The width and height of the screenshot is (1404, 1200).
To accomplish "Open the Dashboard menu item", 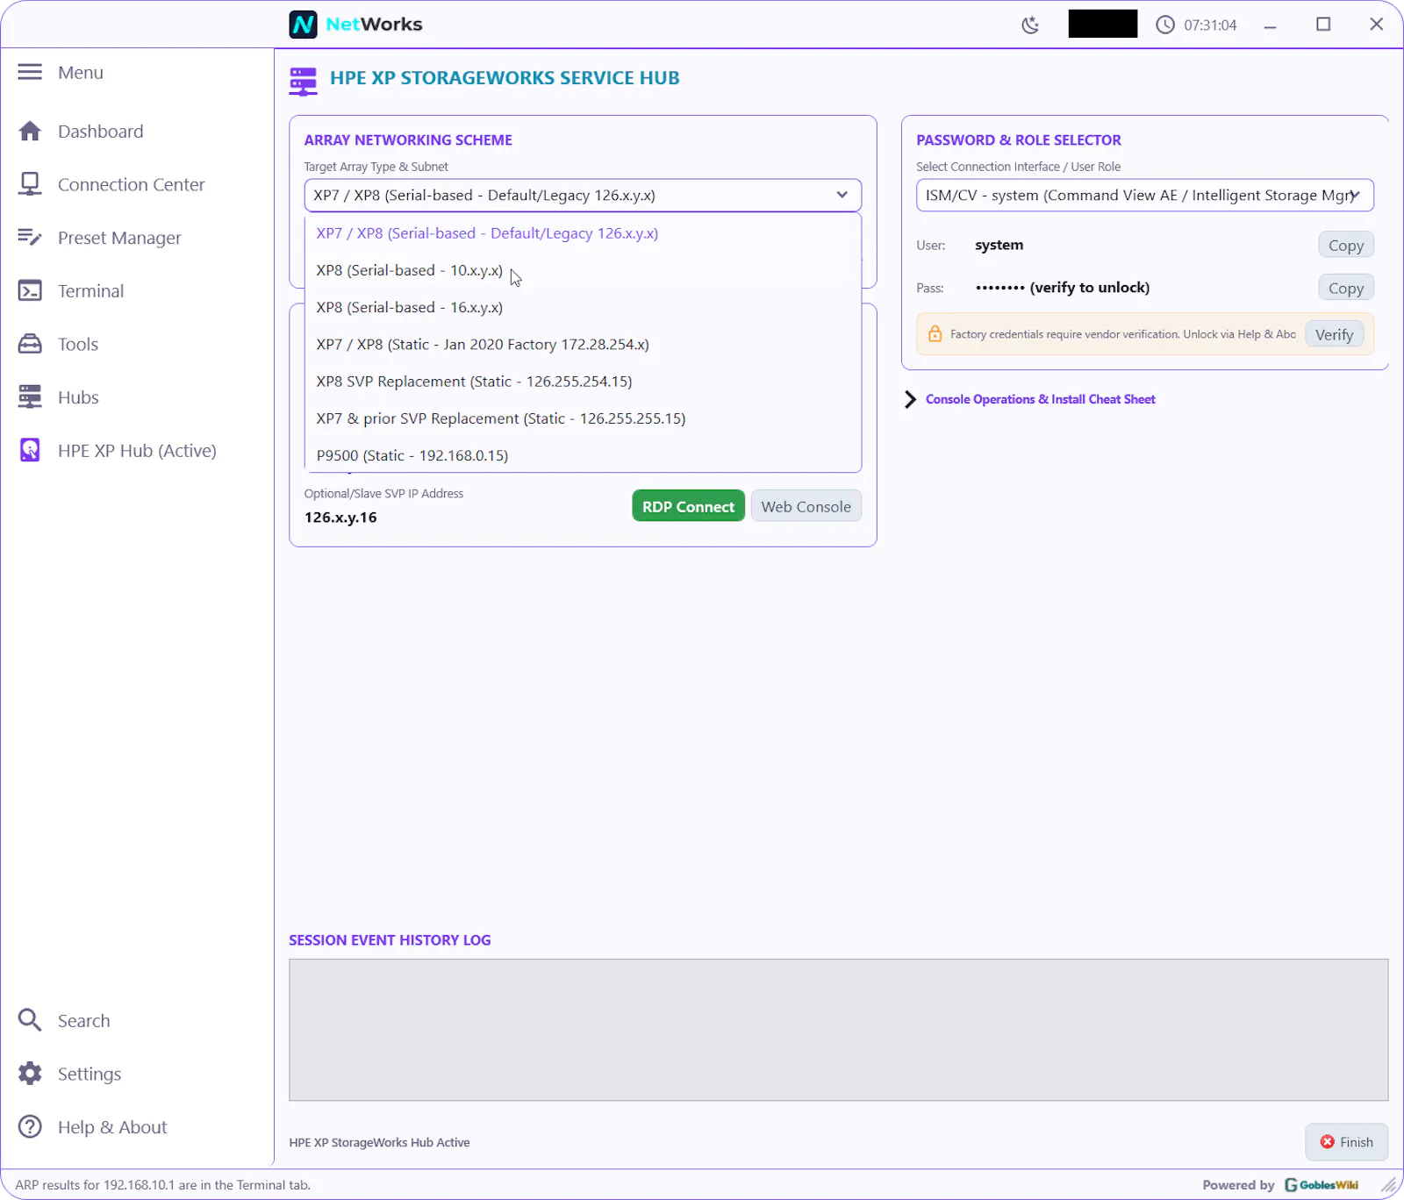I will [100, 131].
